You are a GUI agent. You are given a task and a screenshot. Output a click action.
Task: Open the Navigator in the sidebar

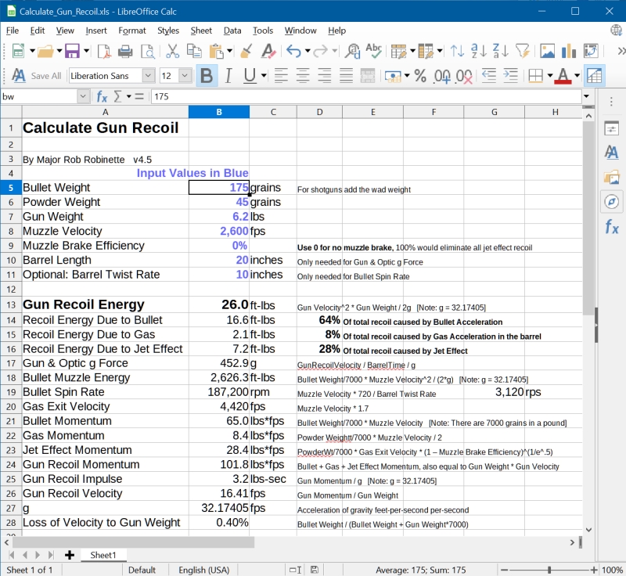[611, 202]
